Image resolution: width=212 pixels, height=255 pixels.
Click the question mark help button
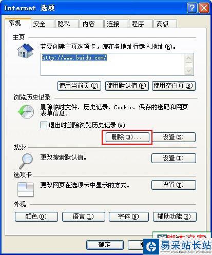coord(192,8)
